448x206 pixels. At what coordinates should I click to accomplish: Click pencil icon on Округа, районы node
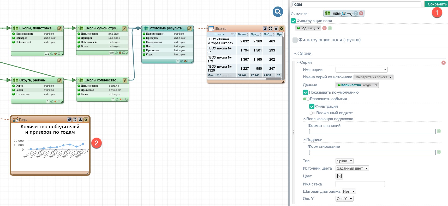(x=60, y=80)
